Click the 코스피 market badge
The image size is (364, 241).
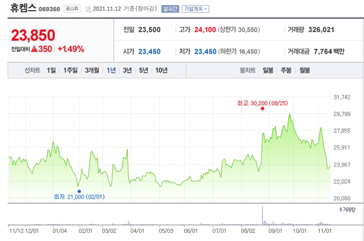(72, 9)
